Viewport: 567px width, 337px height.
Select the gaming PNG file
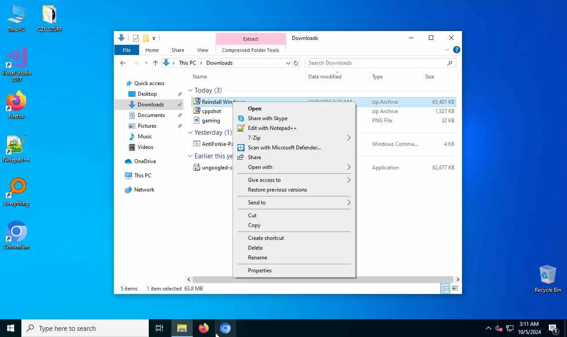coord(211,121)
